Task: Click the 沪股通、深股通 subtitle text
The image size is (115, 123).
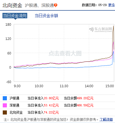Action: (39, 5)
